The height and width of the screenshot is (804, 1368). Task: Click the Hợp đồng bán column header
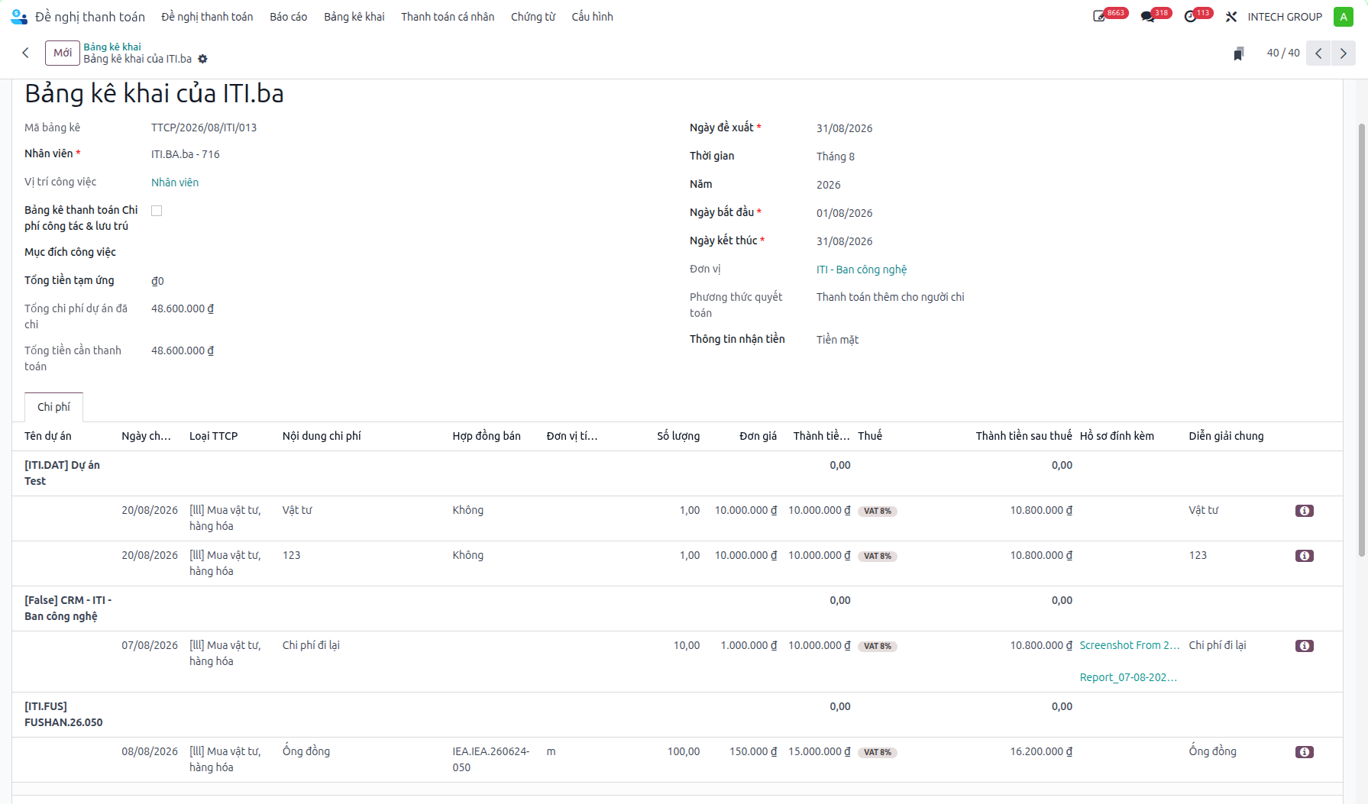click(x=487, y=436)
